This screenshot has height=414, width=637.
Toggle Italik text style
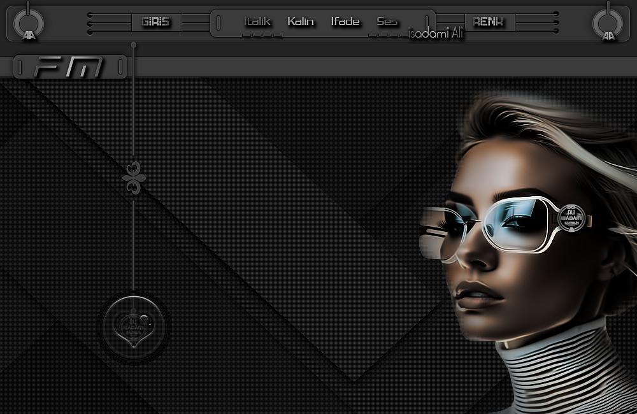click(x=257, y=21)
